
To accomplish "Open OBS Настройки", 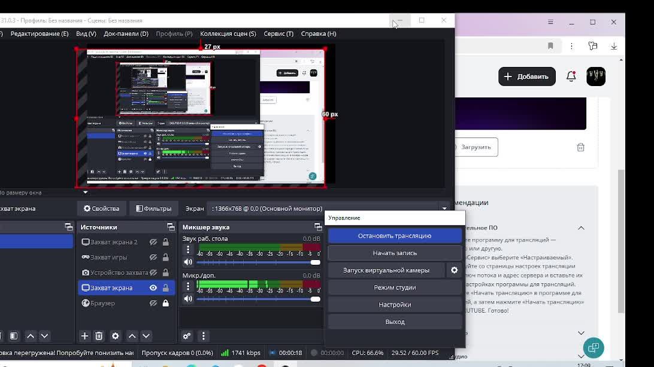I will tap(395, 305).
